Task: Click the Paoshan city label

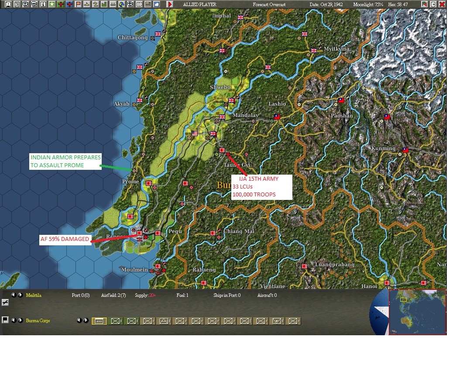Action: pos(342,116)
